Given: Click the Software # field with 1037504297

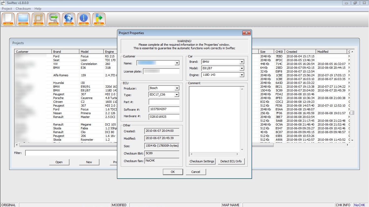Looking at the screenshot, I should (164, 109).
